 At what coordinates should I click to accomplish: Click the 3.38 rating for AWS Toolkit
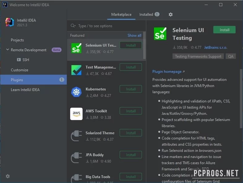pos(106,118)
